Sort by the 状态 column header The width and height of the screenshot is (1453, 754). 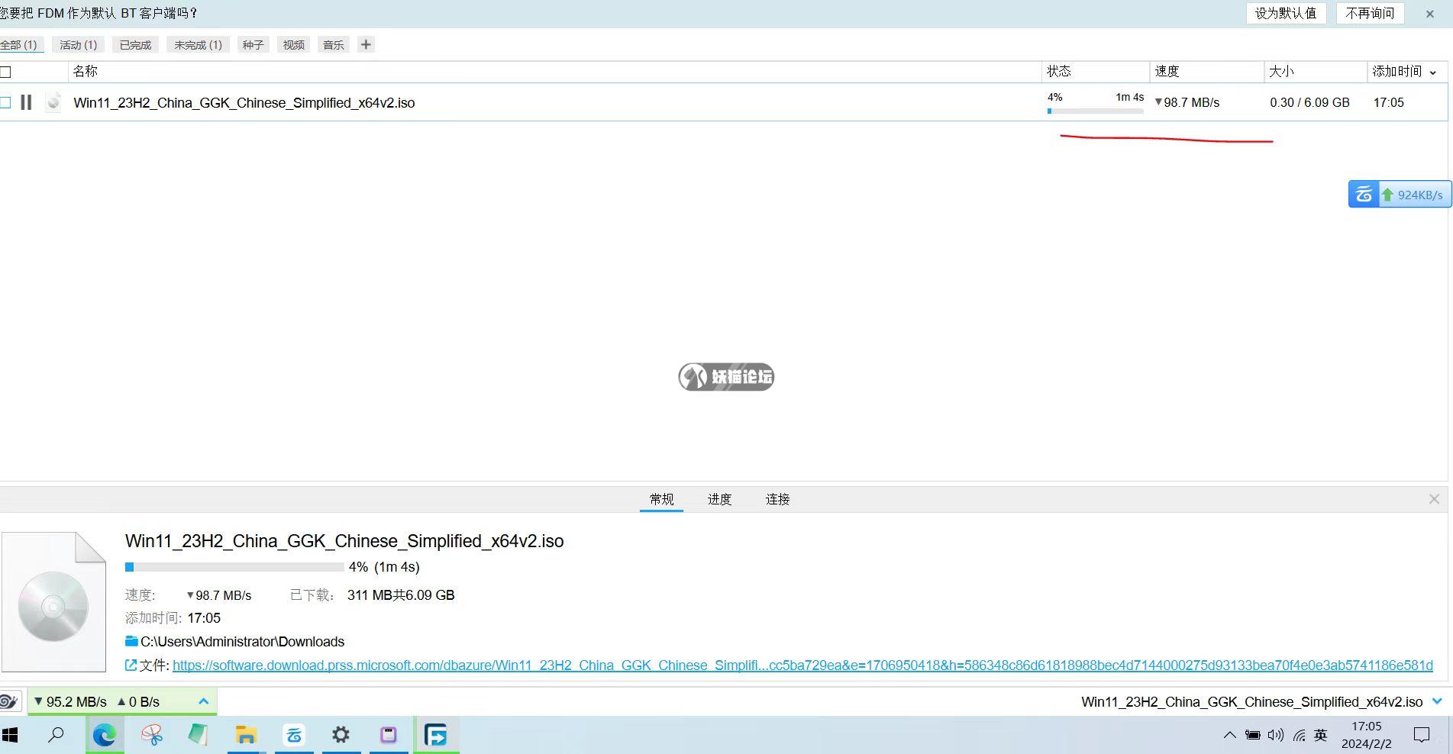point(1059,71)
